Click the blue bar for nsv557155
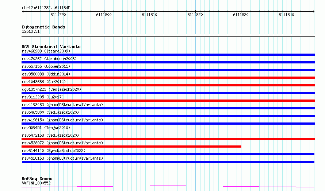Screen dimensions: 325x191 168,70
